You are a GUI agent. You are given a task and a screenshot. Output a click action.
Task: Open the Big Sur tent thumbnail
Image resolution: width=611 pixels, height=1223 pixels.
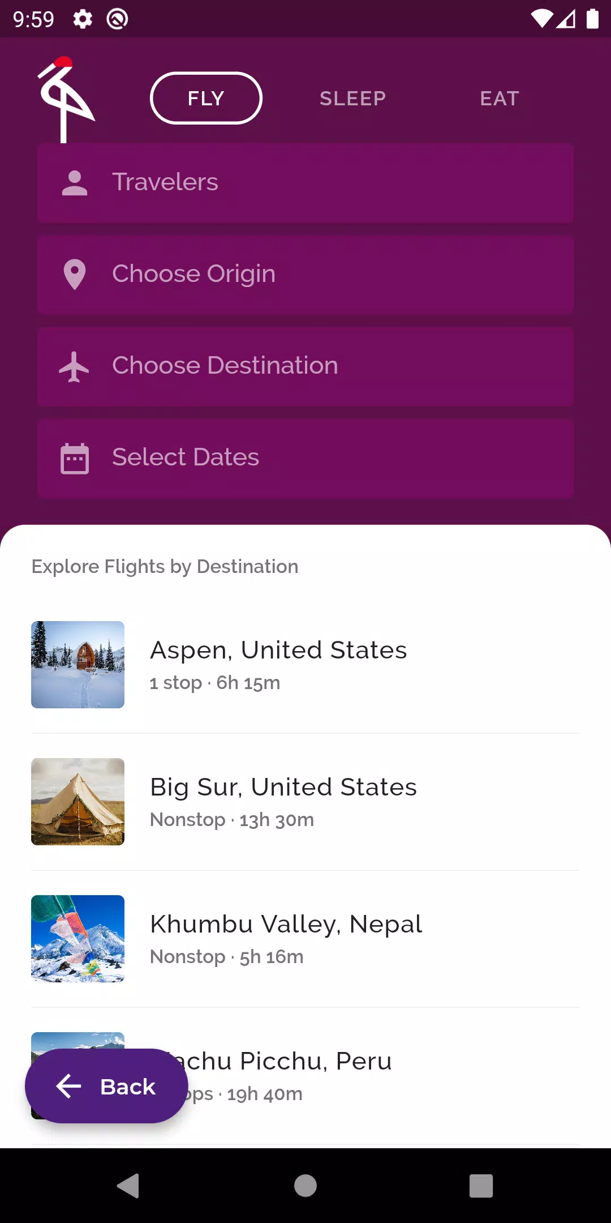[x=78, y=802]
